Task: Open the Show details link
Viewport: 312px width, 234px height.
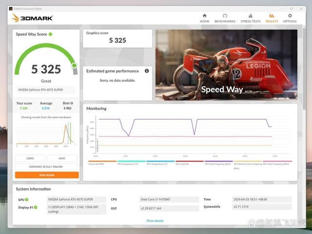Action: tap(155, 221)
